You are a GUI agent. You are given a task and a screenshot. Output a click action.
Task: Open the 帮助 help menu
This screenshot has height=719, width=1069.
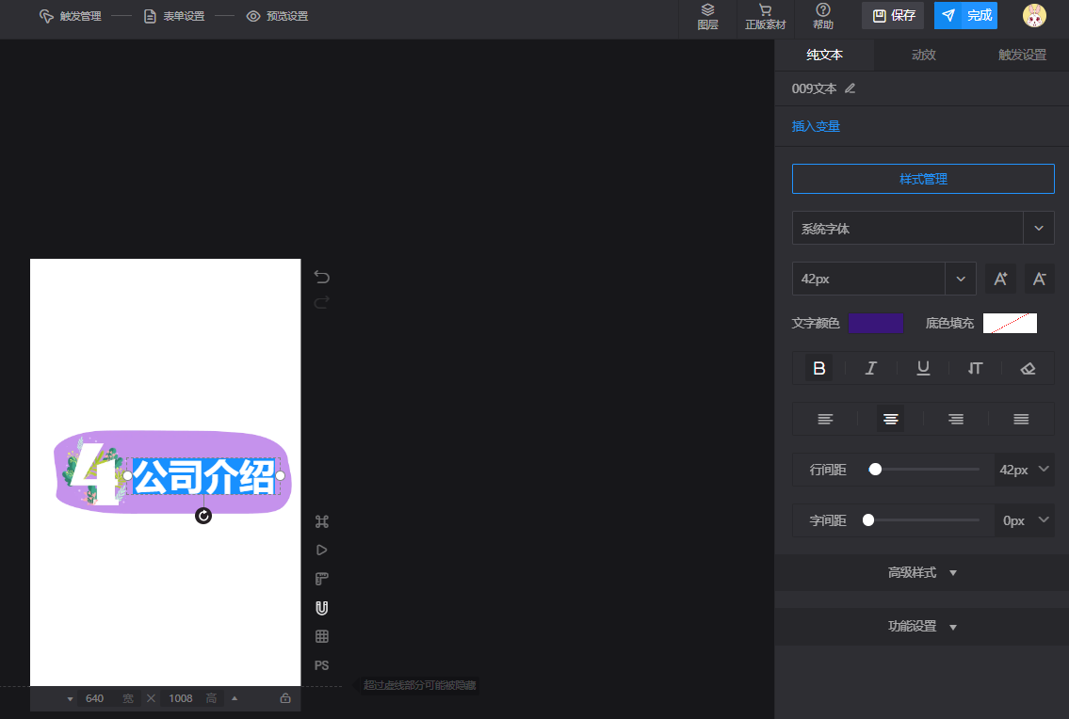click(823, 16)
